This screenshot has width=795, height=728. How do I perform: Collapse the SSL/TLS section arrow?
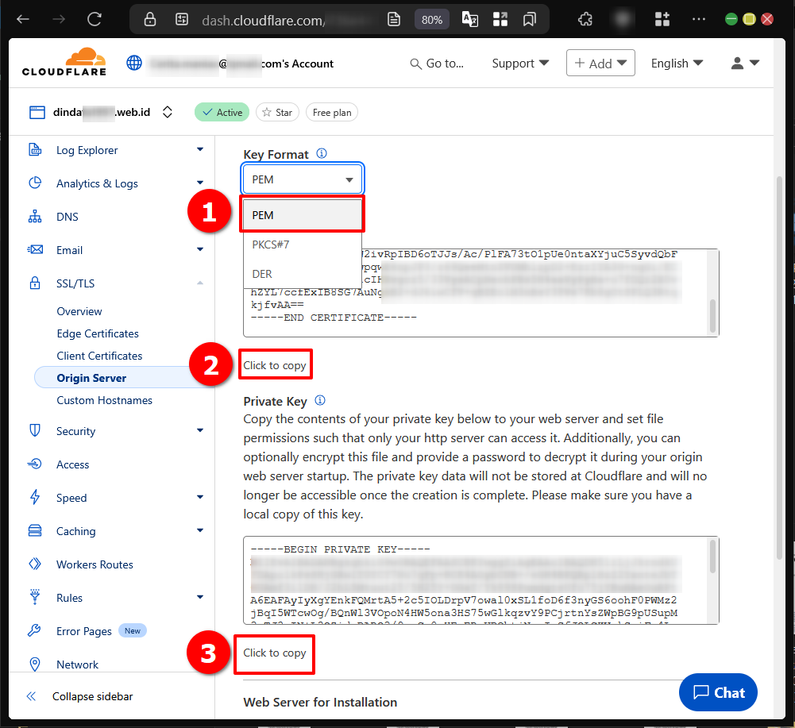(x=200, y=283)
